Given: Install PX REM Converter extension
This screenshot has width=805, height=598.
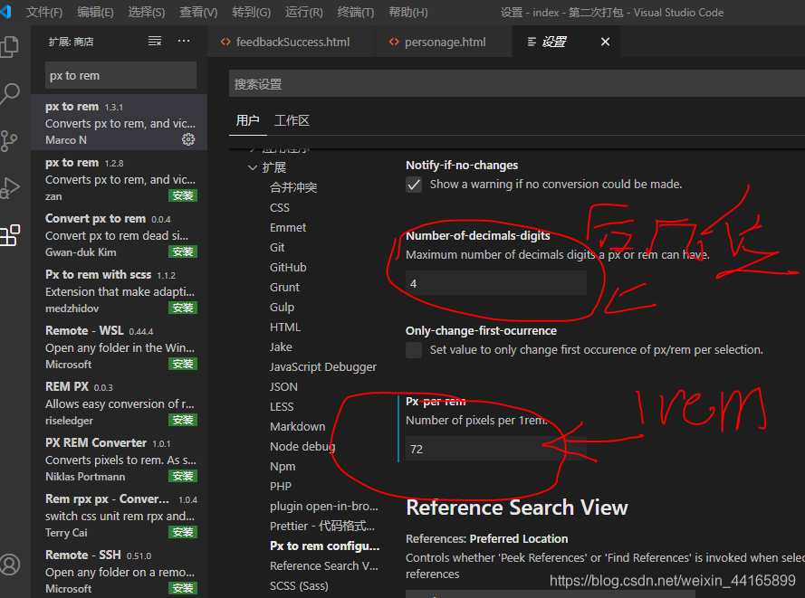Looking at the screenshot, I should click(x=183, y=477).
